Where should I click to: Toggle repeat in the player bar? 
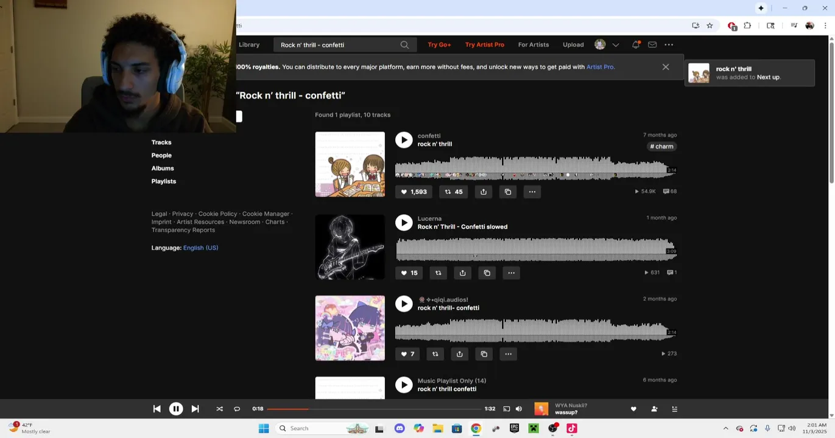click(x=237, y=409)
